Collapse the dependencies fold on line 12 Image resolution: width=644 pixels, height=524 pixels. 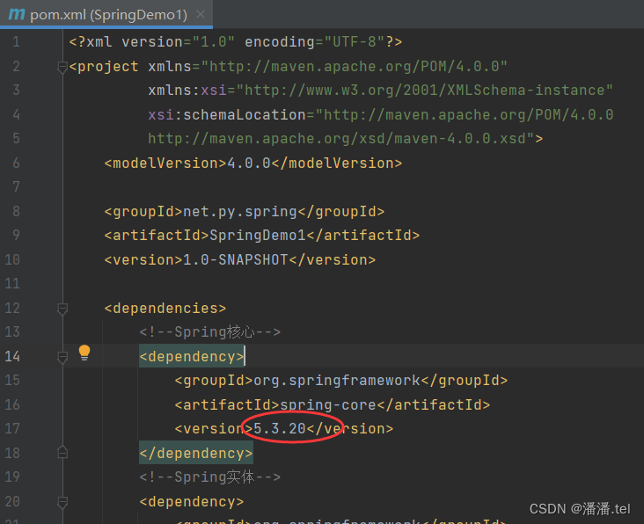coord(62,309)
